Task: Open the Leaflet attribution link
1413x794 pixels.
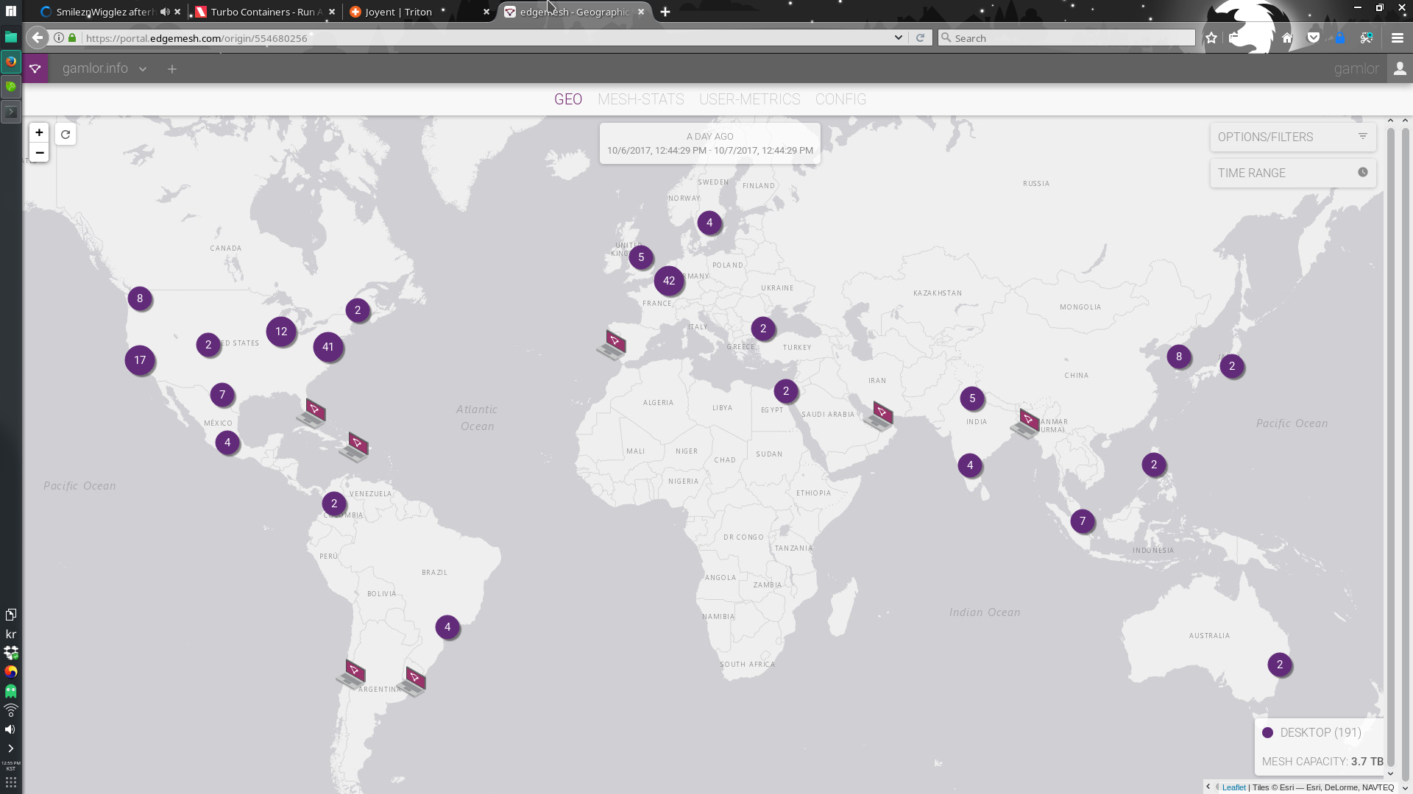Action: point(1234,787)
